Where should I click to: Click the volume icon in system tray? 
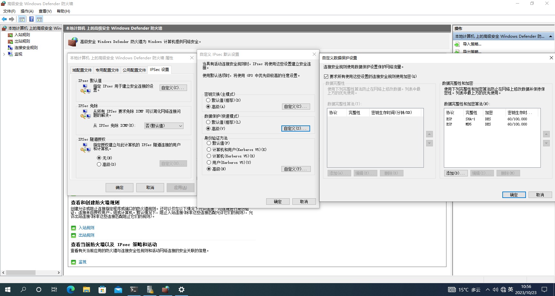(495, 290)
